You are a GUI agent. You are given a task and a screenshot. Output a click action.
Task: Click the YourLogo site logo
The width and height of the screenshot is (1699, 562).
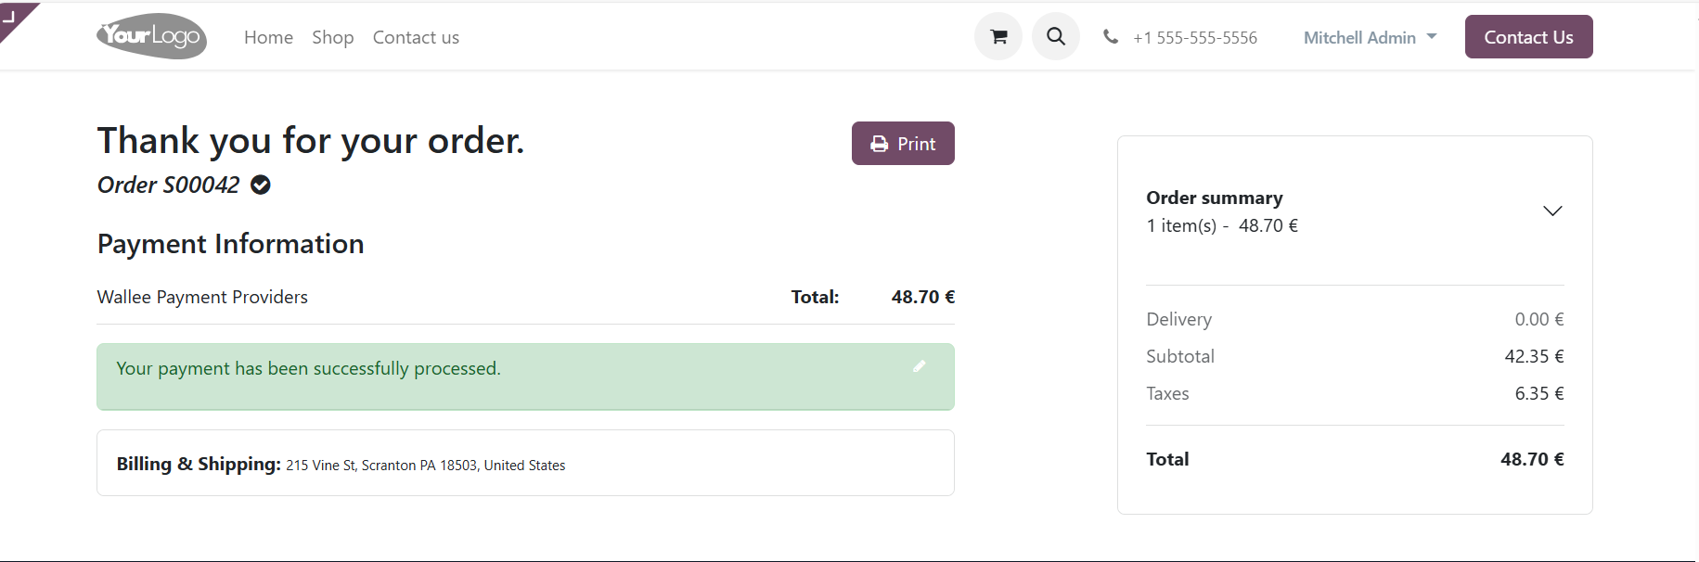click(151, 36)
